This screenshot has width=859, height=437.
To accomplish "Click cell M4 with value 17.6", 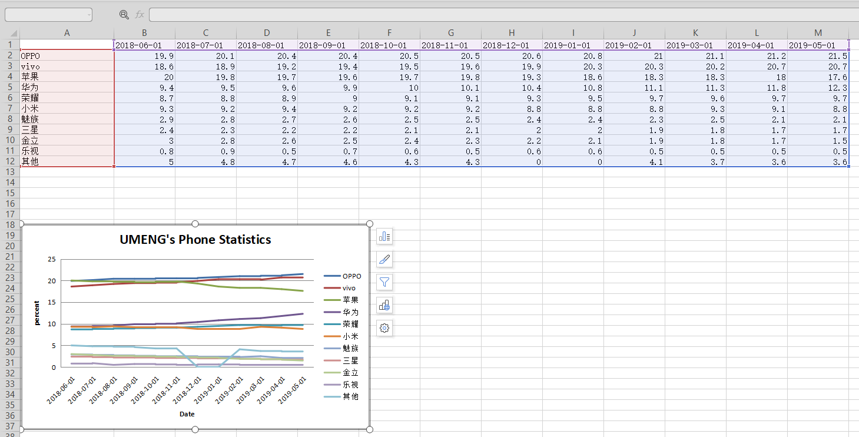I will click(x=818, y=77).
